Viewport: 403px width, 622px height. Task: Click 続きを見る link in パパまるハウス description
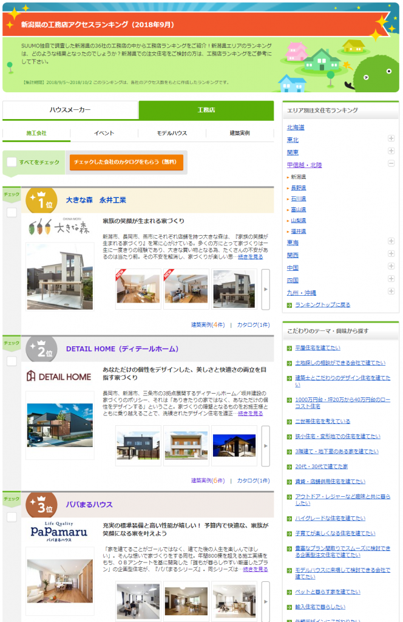[255, 569]
